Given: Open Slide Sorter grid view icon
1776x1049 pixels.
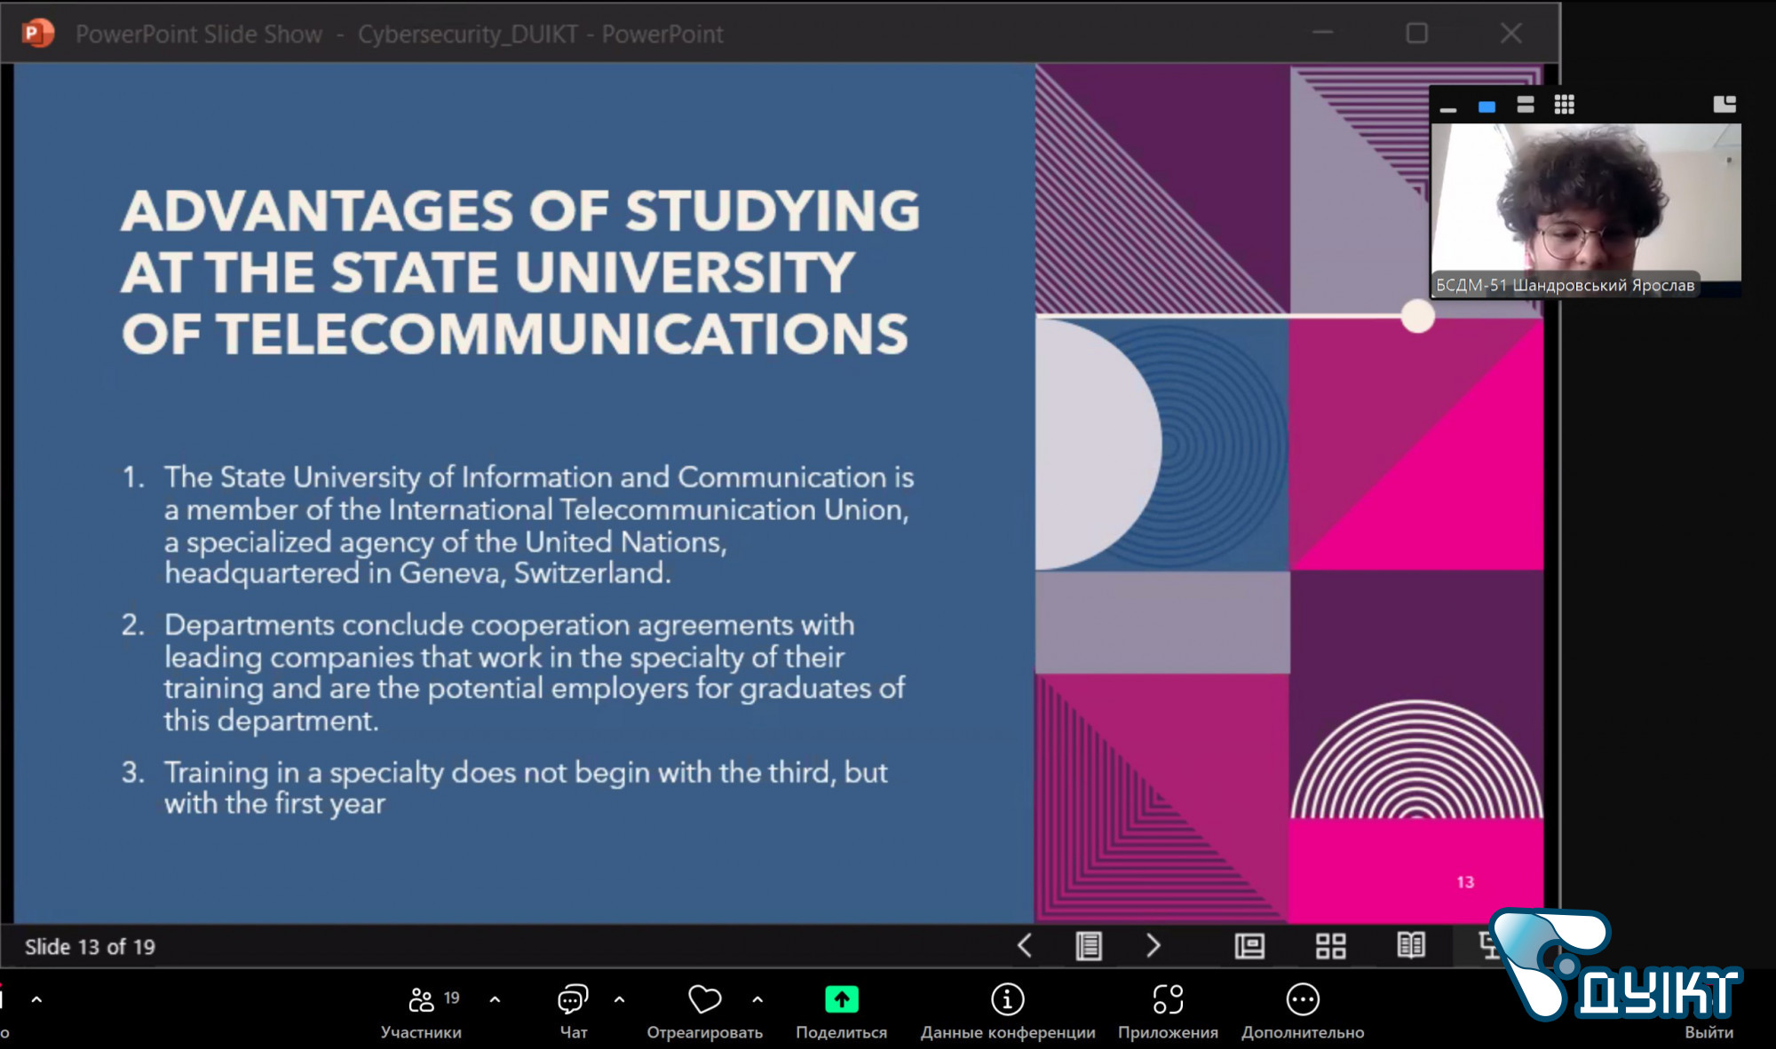Looking at the screenshot, I should (x=1330, y=946).
